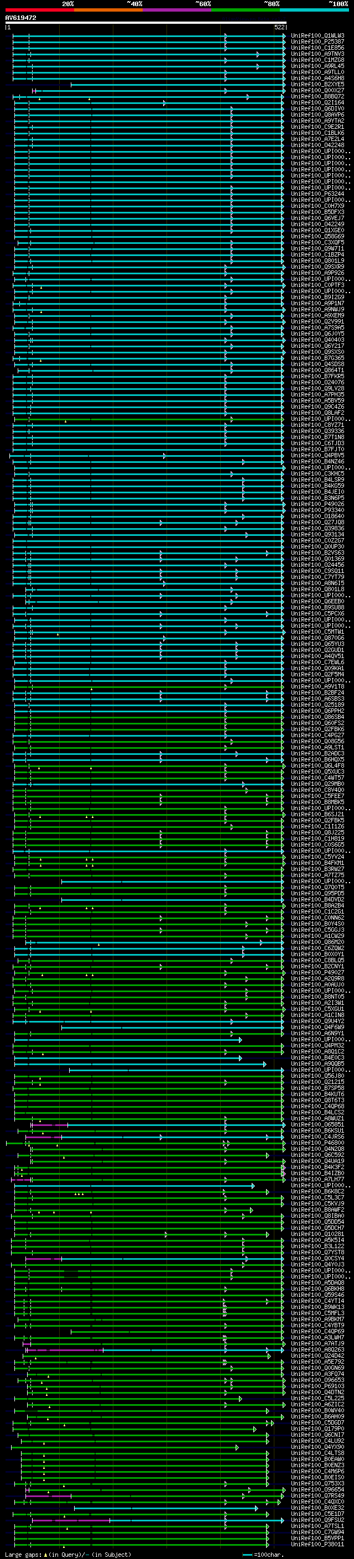Click the UniRef100_B2BF24 label
354x1559 pixels.
pyautogui.click(x=317, y=693)
